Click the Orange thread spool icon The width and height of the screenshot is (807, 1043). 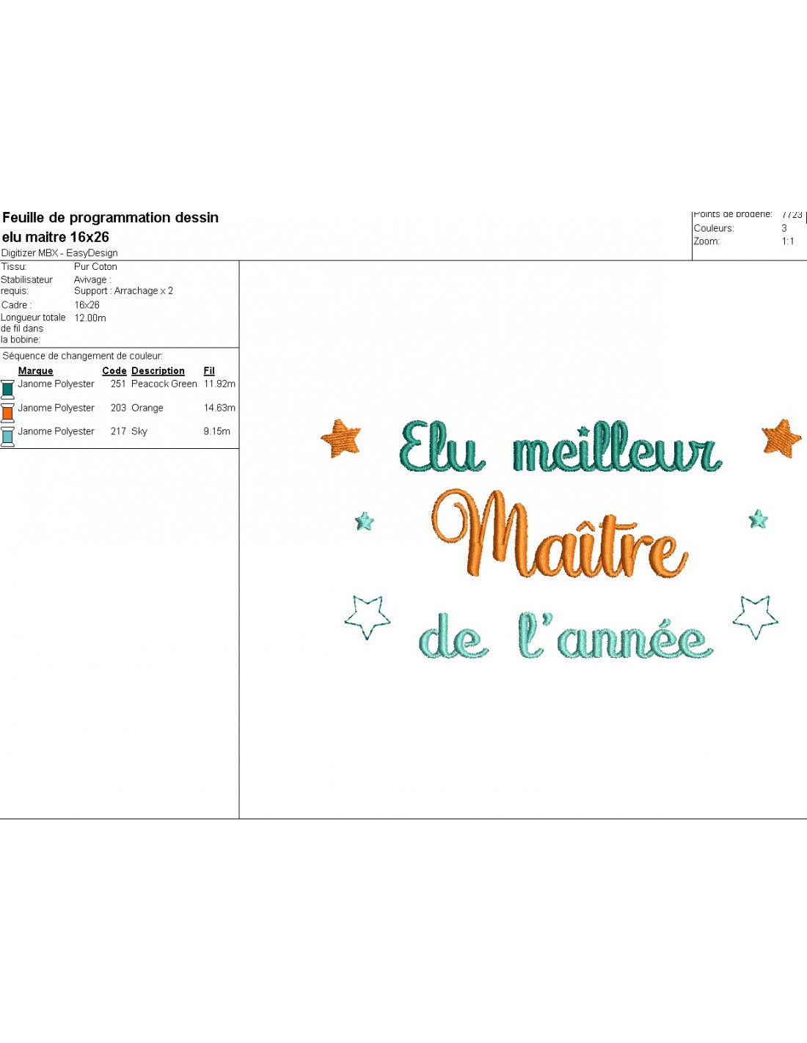tap(7, 413)
